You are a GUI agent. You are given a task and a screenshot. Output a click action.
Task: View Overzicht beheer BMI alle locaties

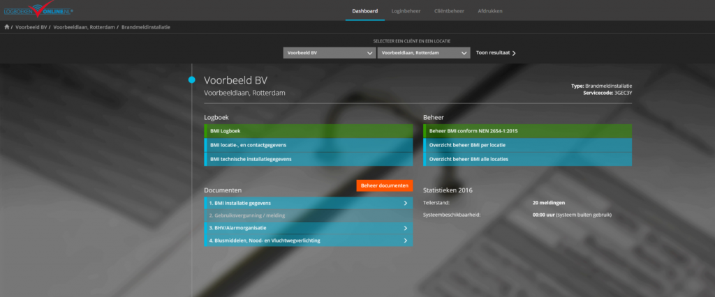[527, 159]
